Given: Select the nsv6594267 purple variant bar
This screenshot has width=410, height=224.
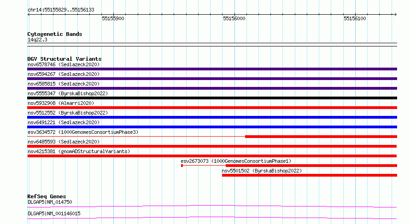Looking at the screenshot, I should (212, 79).
